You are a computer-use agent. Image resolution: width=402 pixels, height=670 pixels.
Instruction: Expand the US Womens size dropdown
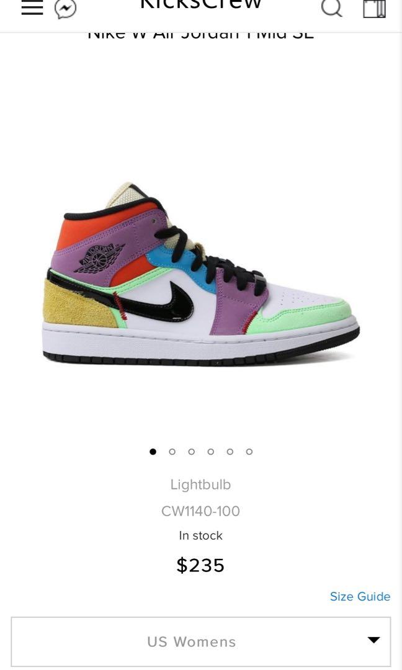coord(201,641)
